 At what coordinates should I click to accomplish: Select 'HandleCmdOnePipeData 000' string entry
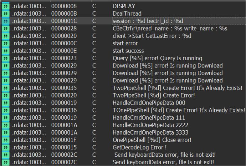click(149, 103)
